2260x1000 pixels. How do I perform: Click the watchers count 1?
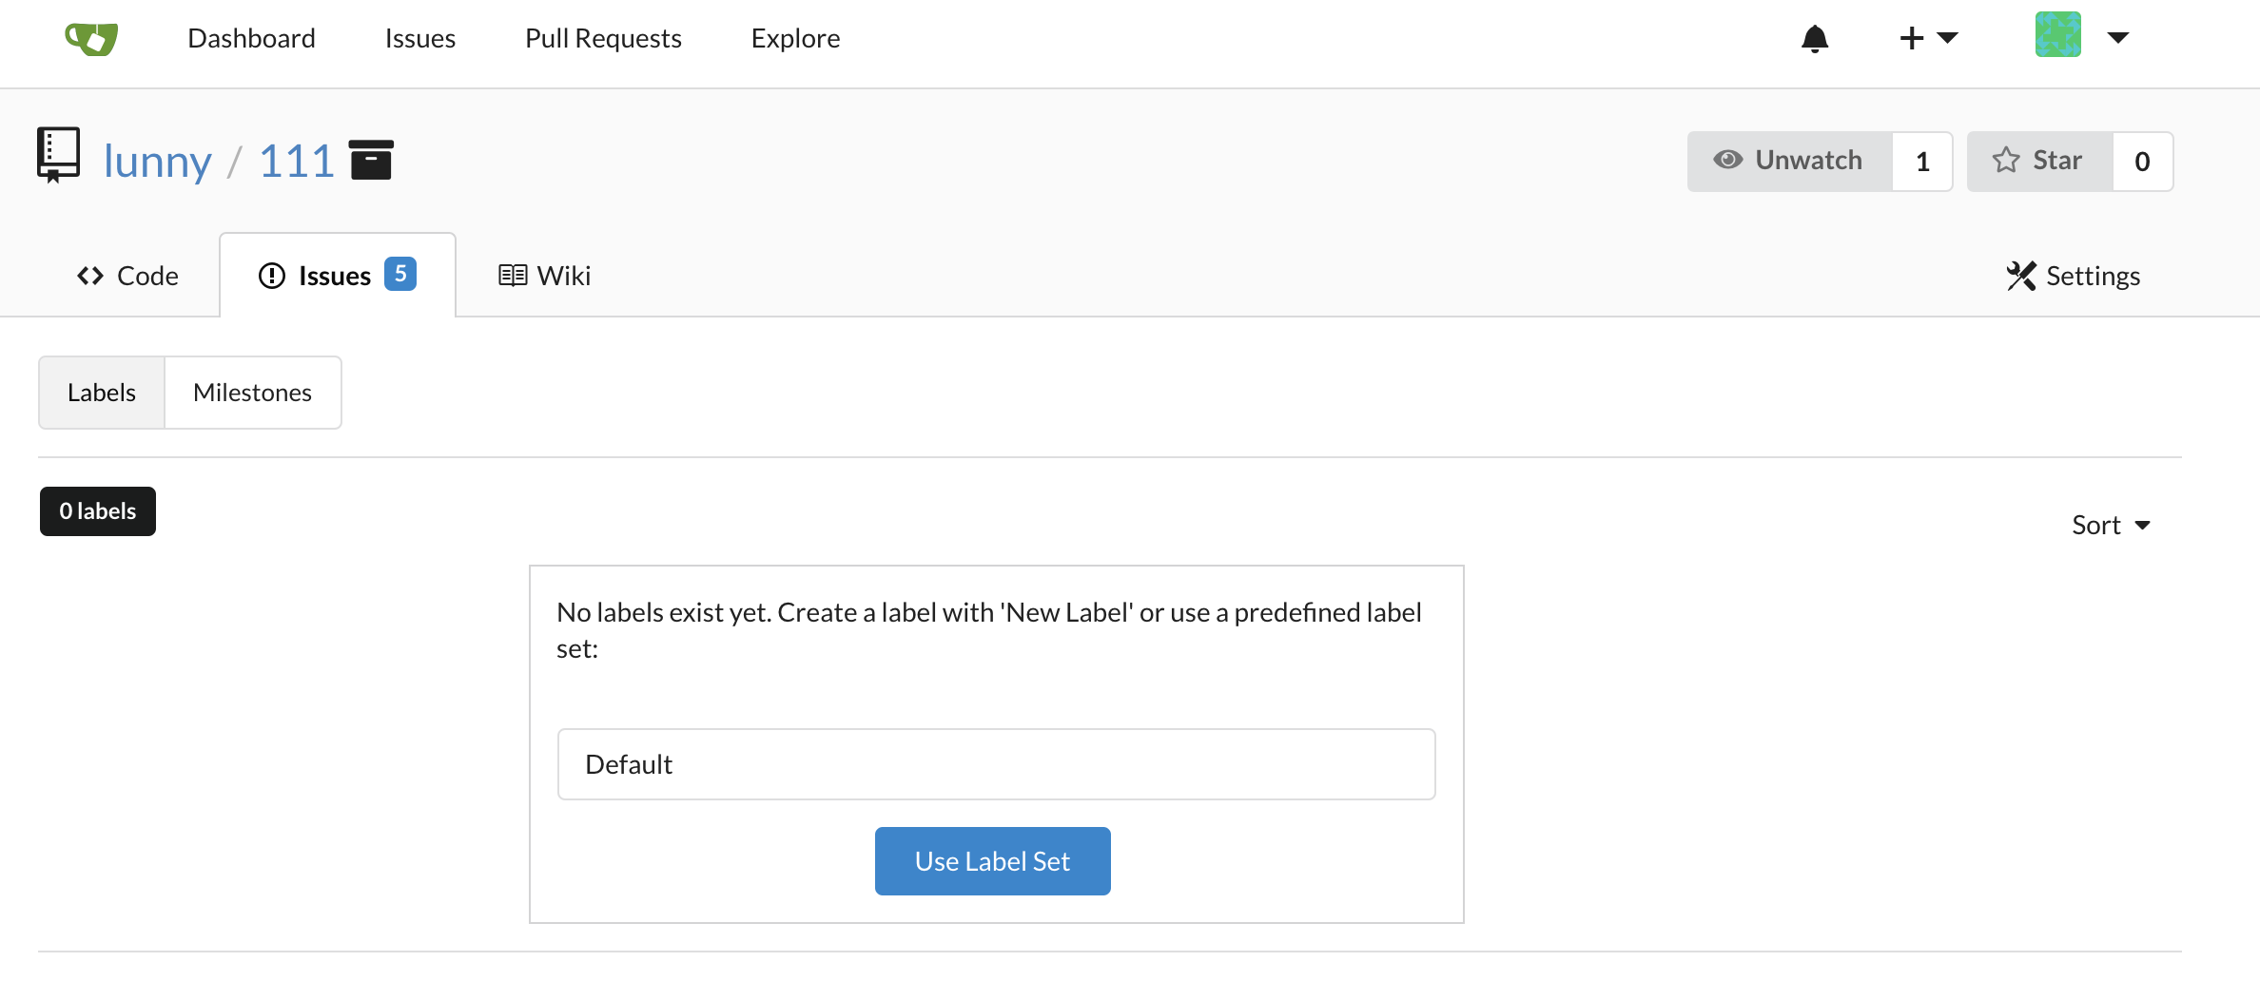point(1922,162)
